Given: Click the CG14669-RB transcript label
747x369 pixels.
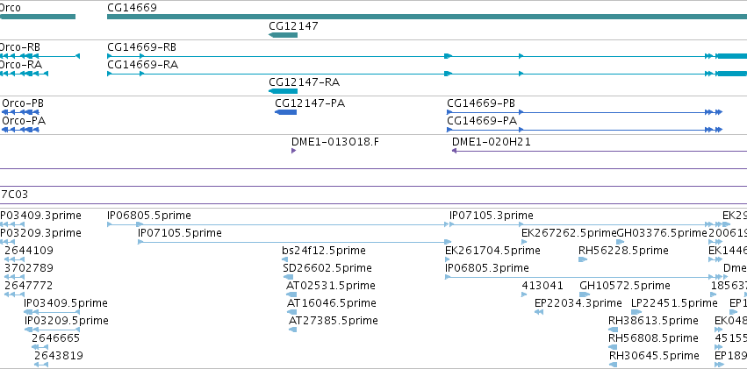Looking at the screenshot, I should [x=141, y=47].
